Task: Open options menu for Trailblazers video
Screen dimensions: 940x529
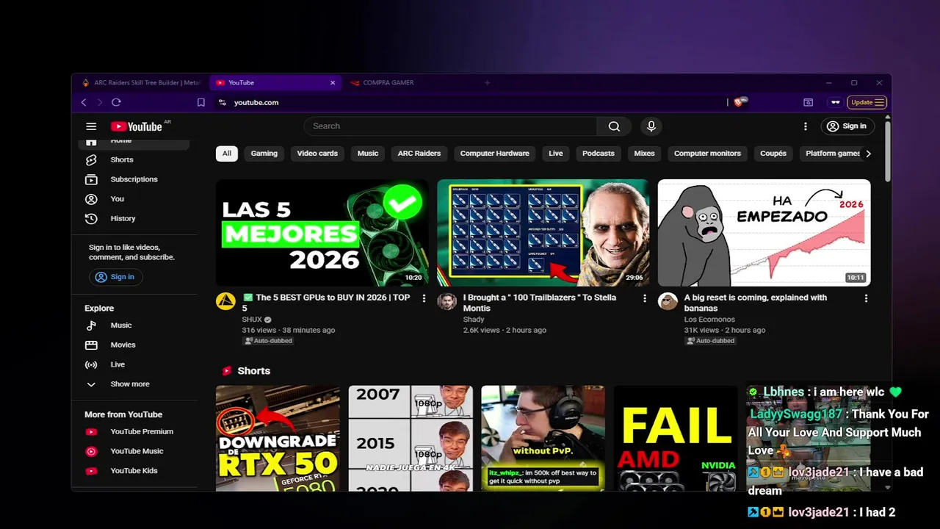Action: [645, 298]
